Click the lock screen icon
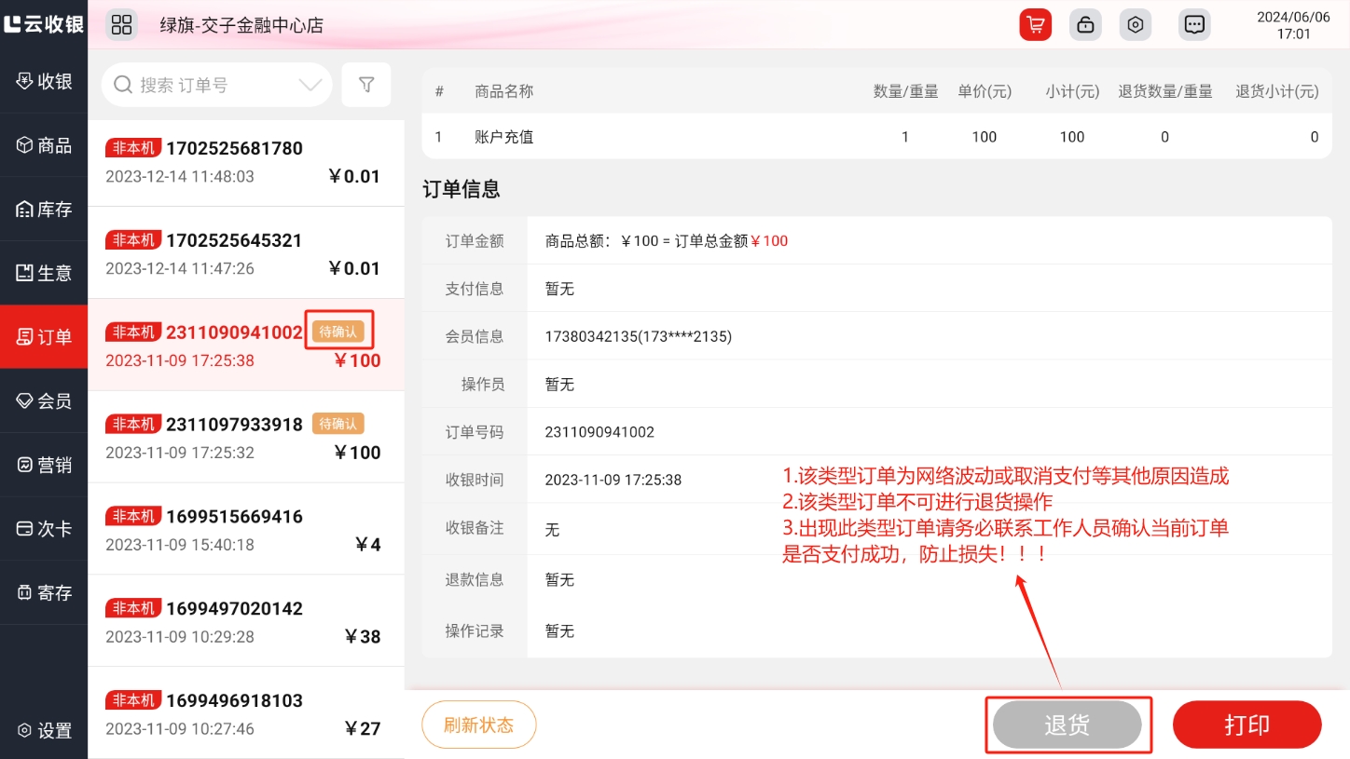This screenshot has height=759, width=1350. [1085, 25]
